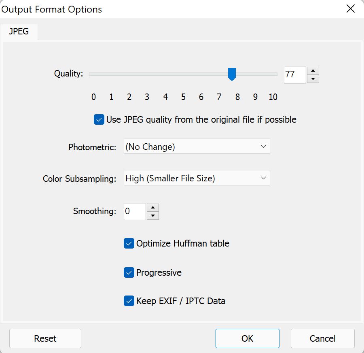The image size is (364, 353).
Task: Select the JPEG tab
Action: tap(19, 31)
